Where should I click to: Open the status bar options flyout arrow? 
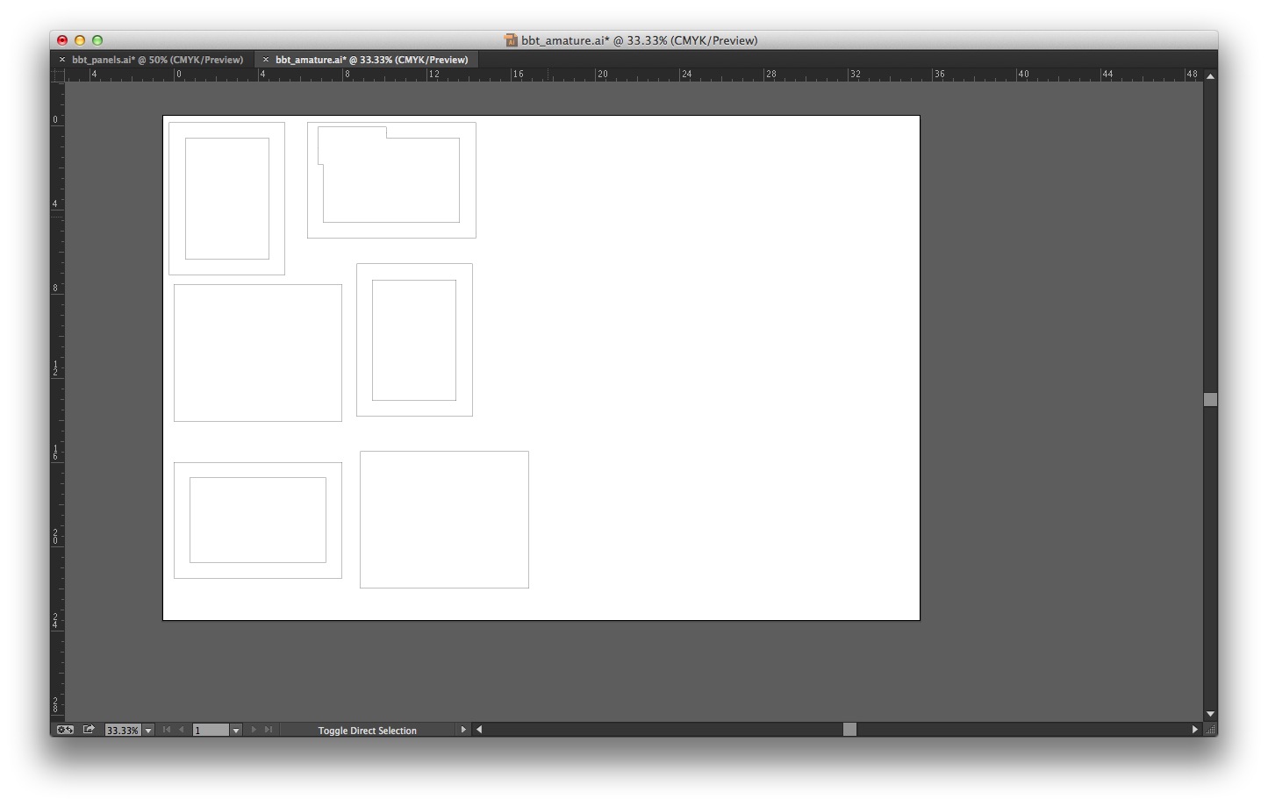pos(463,730)
